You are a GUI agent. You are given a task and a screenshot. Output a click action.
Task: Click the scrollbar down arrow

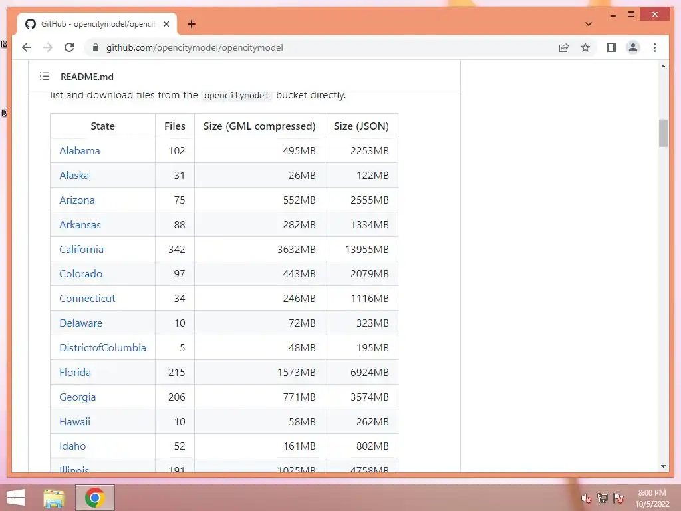coord(663,466)
